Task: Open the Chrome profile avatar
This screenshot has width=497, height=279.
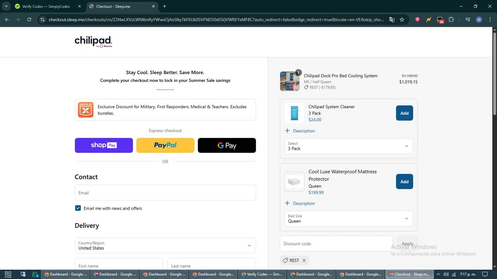Action: pos(479,20)
